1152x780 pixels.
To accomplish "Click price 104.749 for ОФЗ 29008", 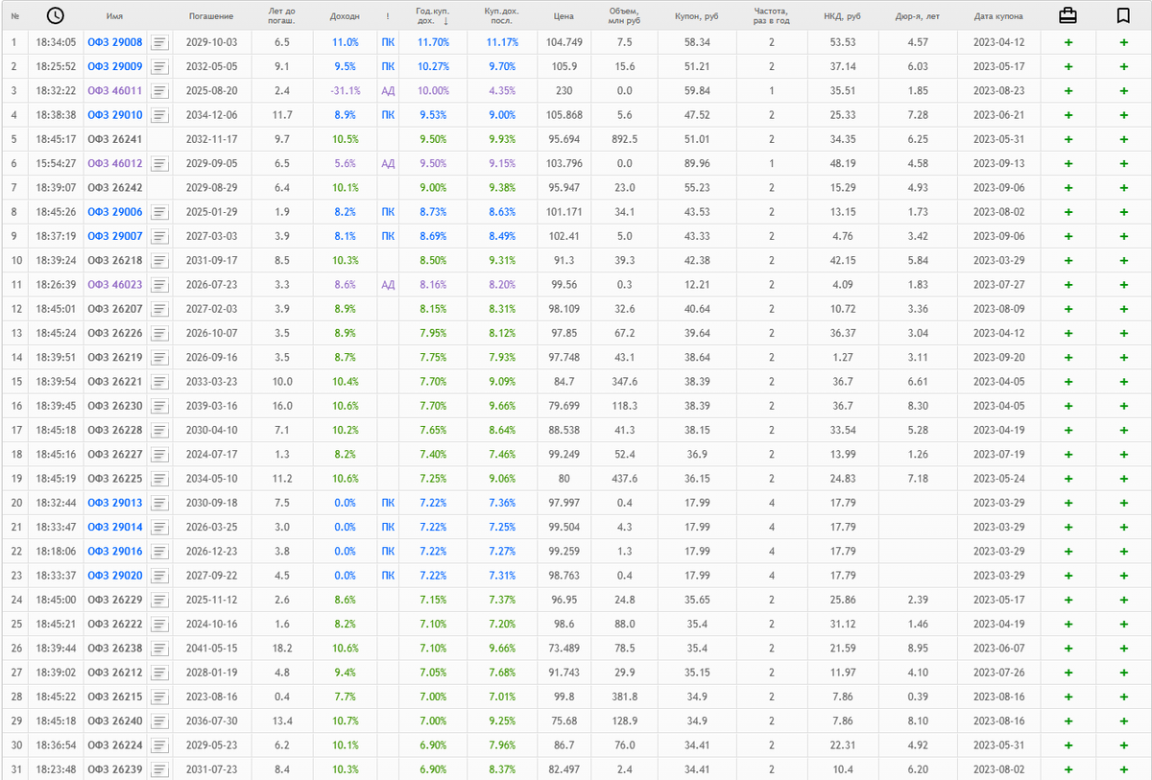I will pos(564,42).
